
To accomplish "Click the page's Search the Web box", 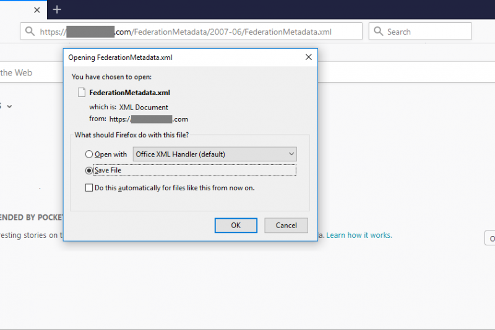I will tap(31, 73).
